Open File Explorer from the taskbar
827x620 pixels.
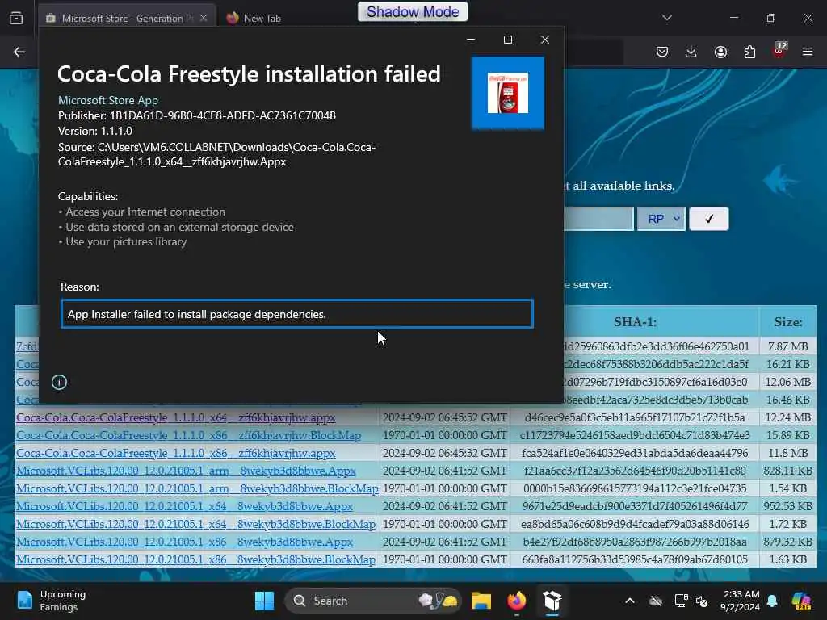[x=481, y=601]
